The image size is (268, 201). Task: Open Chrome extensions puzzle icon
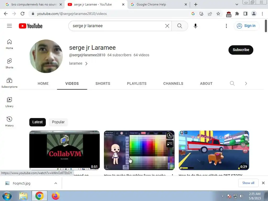237,14
